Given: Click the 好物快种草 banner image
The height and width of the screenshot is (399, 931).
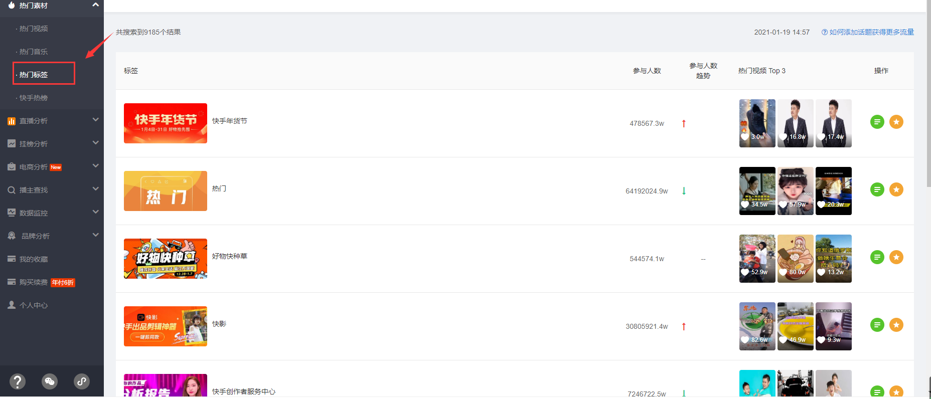Looking at the screenshot, I should pos(166,259).
